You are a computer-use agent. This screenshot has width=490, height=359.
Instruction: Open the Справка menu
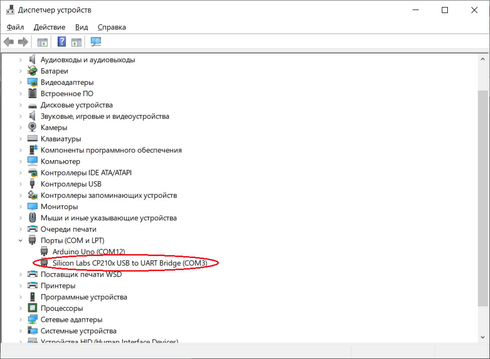point(111,27)
